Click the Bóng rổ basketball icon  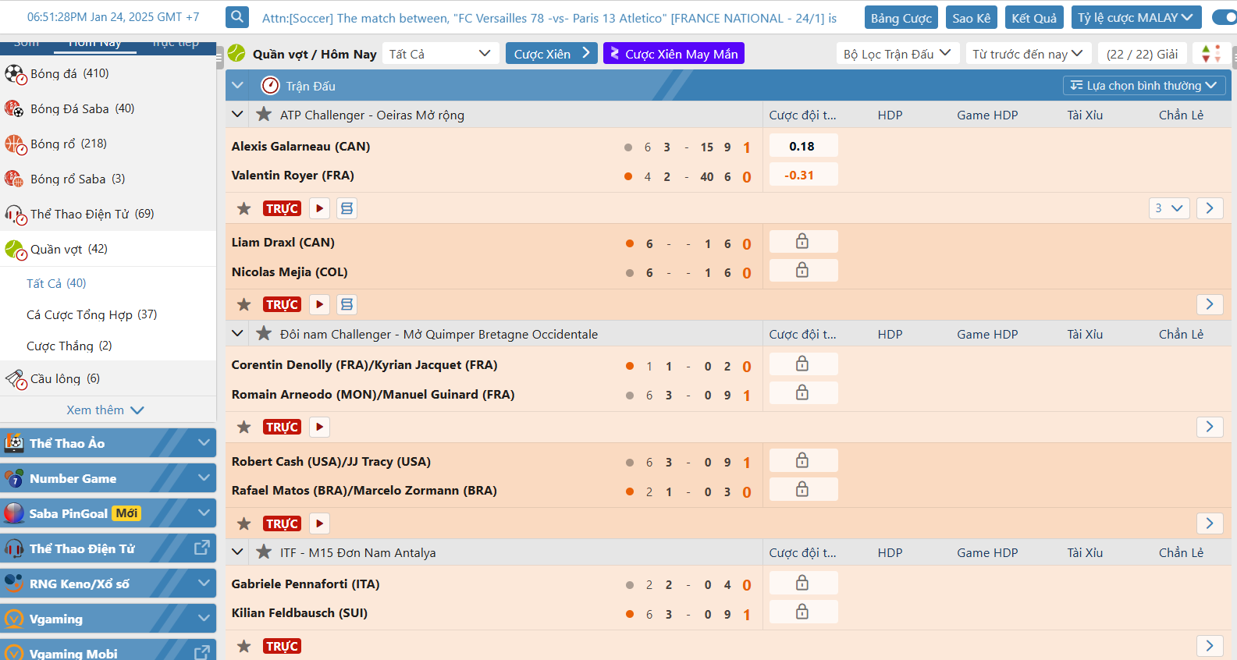coord(15,144)
